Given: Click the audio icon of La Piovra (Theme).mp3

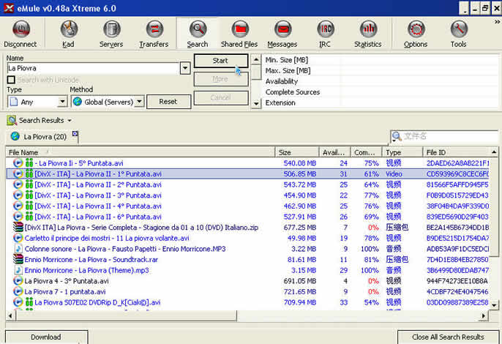Looking at the screenshot, I should click(x=18, y=270).
